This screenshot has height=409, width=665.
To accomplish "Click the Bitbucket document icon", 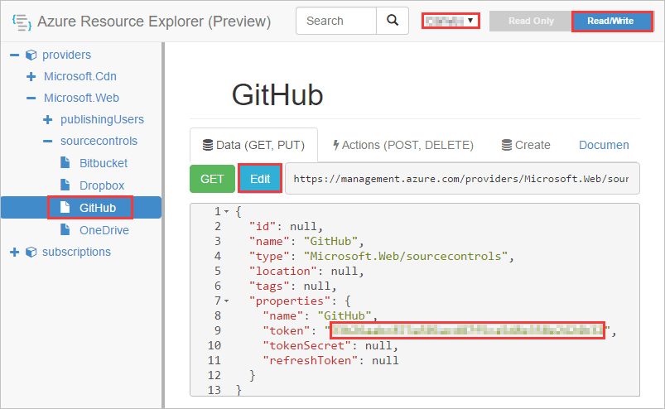I will [65, 162].
